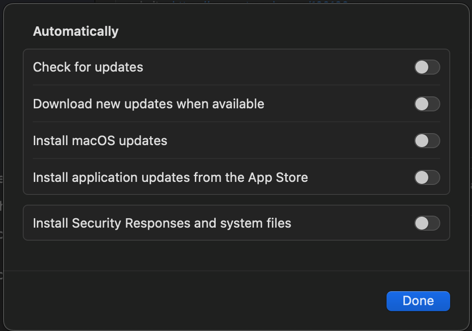Click the blue Done button
Image resolution: width=472 pixels, height=331 pixels.
(x=418, y=301)
